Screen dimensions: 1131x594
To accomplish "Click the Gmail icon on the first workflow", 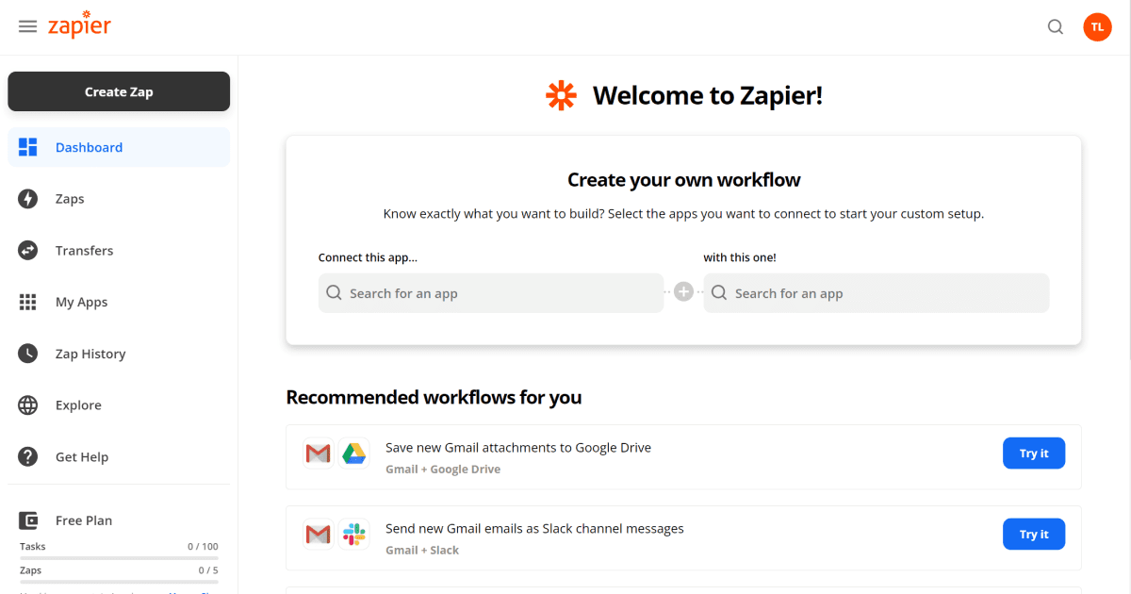I will pyautogui.click(x=318, y=453).
